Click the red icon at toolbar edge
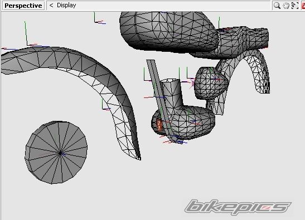Image resolution: width=305 pixels, height=220 pixels. [x=303, y=6]
